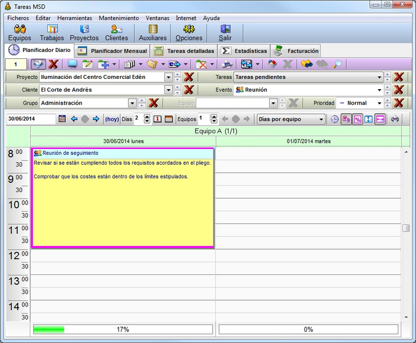The width and height of the screenshot is (416, 343).
Task: Click the week calendar view icon
Action: [x=169, y=119]
